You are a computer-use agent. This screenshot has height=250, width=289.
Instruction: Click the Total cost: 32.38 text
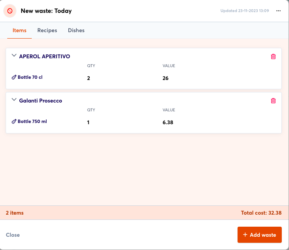[x=261, y=213]
